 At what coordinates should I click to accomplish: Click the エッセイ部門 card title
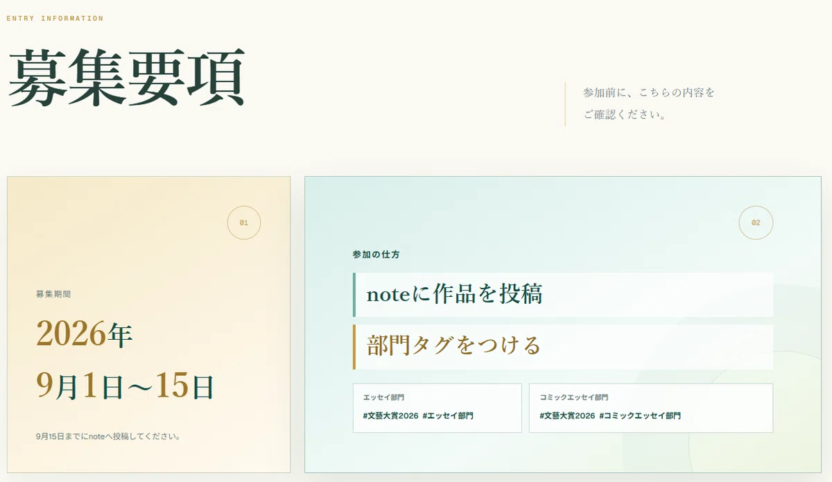(x=383, y=398)
